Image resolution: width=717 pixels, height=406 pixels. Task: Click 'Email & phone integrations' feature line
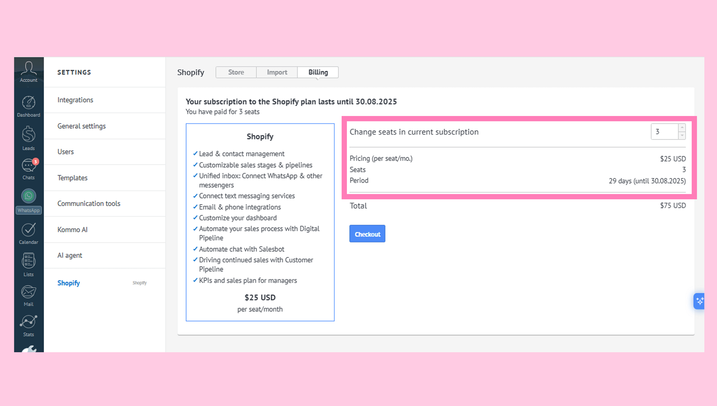click(x=240, y=207)
